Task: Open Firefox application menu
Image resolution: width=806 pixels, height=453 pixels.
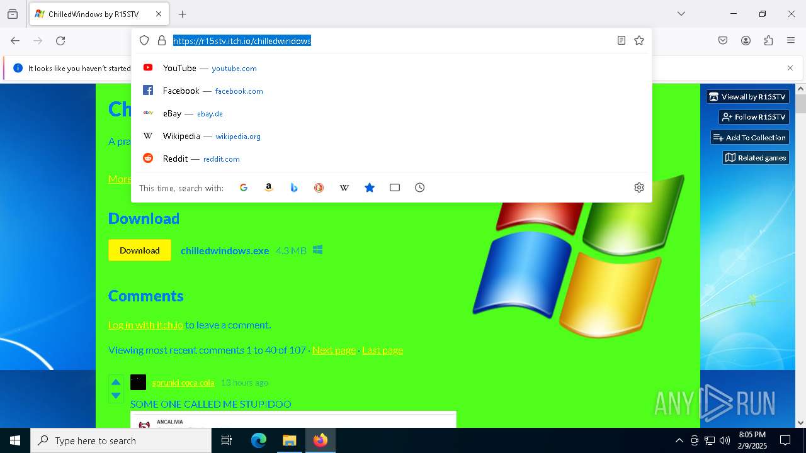Action: pyautogui.click(x=791, y=41)
